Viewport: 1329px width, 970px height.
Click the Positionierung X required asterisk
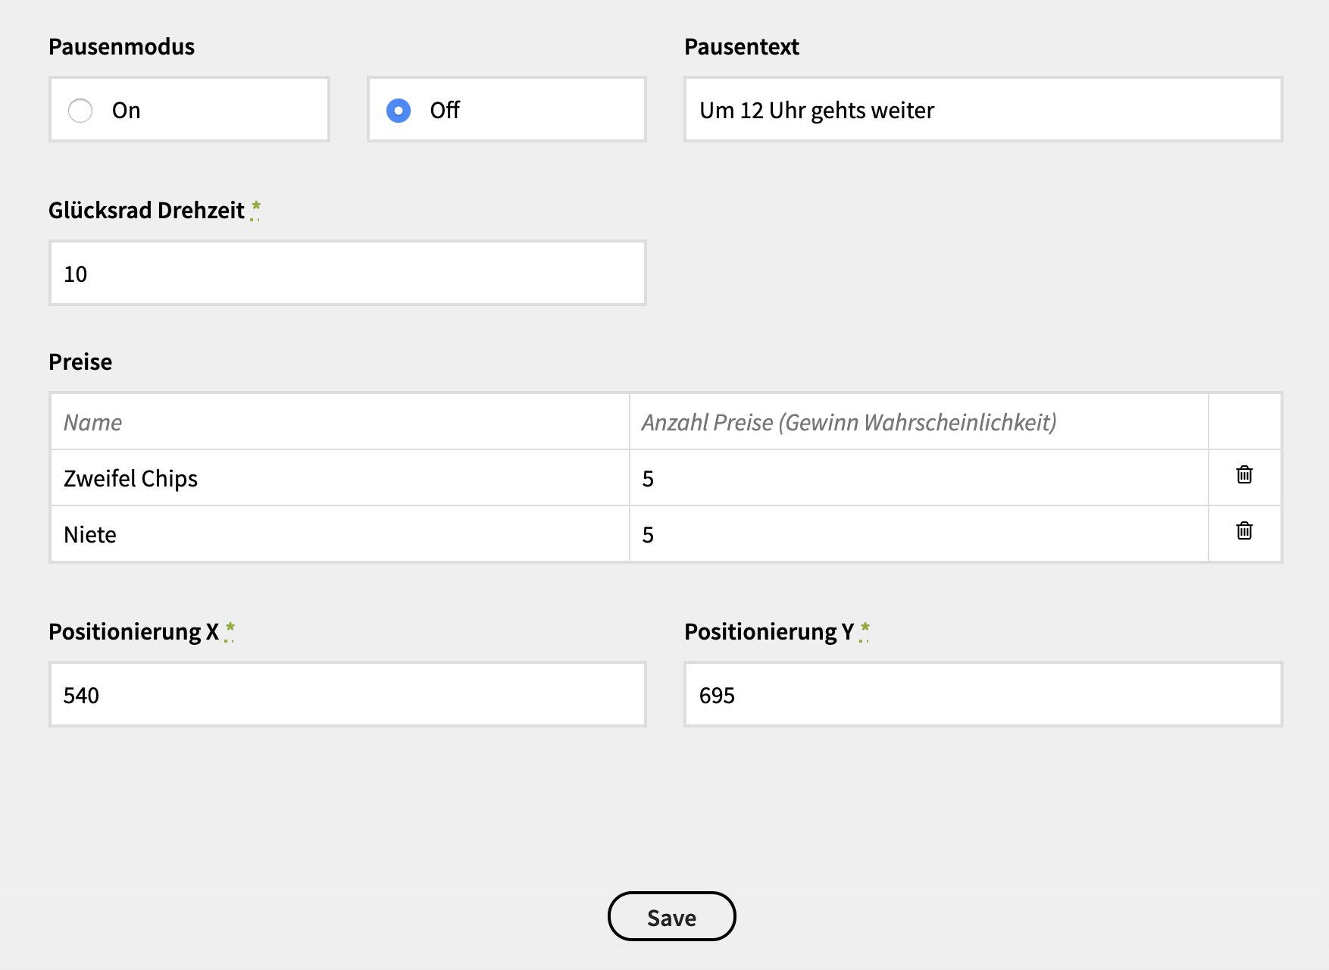(230, 630)
